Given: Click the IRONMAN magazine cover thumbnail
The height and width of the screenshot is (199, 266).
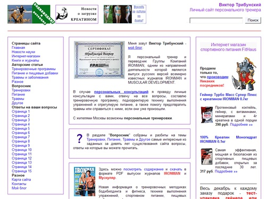Looking at the screenshot, I should 85,181.
